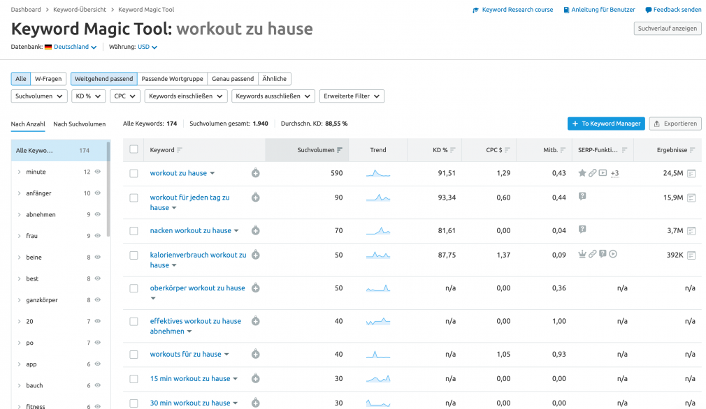Change USD currency dropdown
This screenshot has height=409, width=706.
tap(147, 47)
